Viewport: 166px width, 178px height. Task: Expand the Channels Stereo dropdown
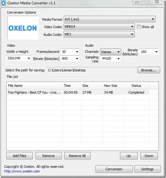click(111, 52)
